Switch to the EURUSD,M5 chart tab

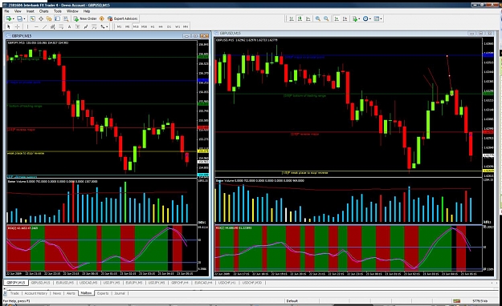point(65,283)
